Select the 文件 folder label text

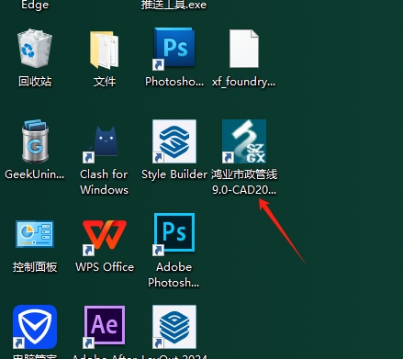tap(105, 82)
